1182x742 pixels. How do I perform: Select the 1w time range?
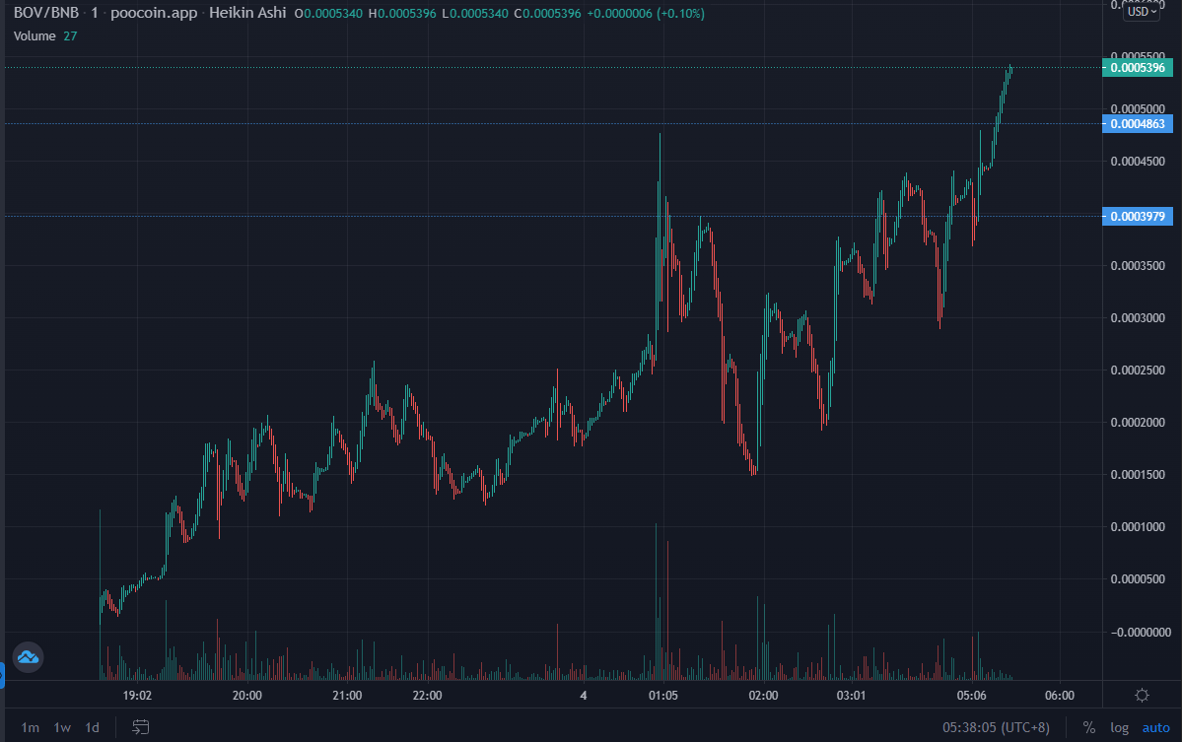pyautogui.click(x=62, y=727)
